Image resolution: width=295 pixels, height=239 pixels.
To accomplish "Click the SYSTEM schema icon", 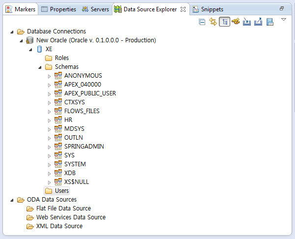I will coord(58,164).
